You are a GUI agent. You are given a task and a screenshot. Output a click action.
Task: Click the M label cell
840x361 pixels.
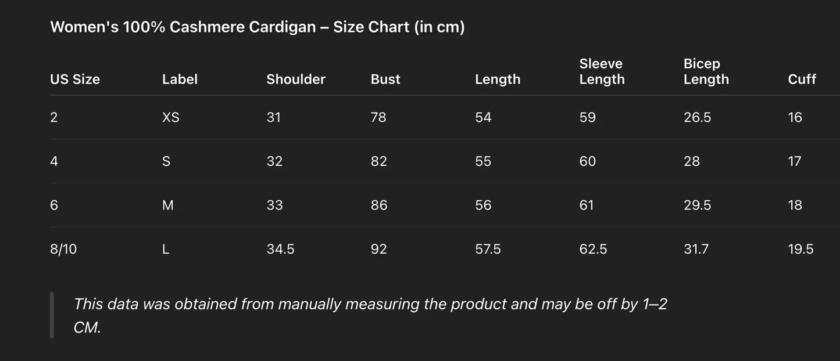(x=168, y=205)
